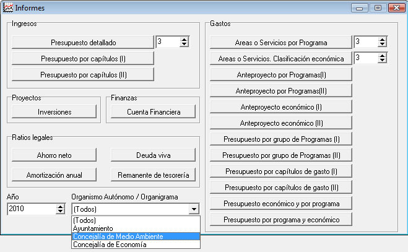Increase the Presupuesto detallado level spinner

184,39
